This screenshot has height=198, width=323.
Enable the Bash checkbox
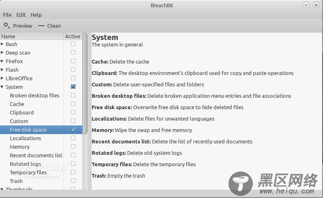tap(73, 44)
